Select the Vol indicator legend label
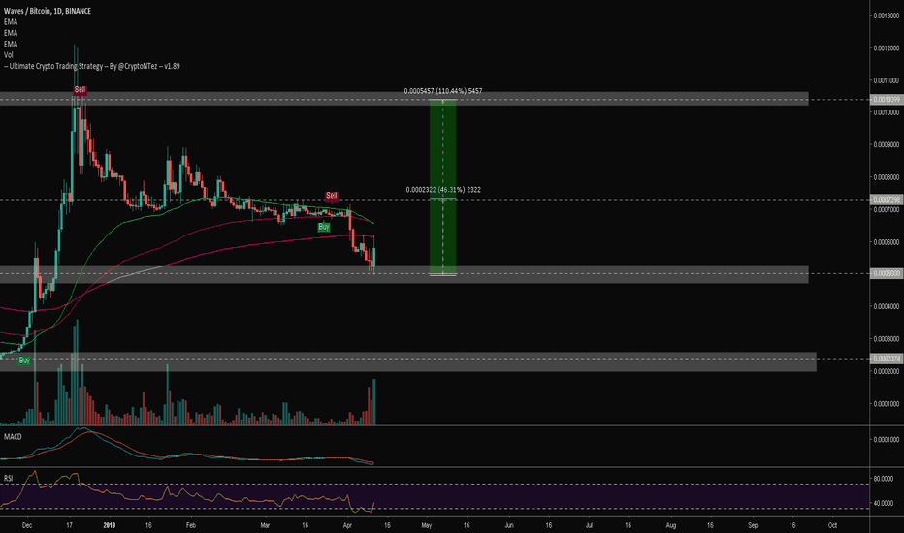The height and width of the screenshot is (533, 904). [x=9, y=55]
